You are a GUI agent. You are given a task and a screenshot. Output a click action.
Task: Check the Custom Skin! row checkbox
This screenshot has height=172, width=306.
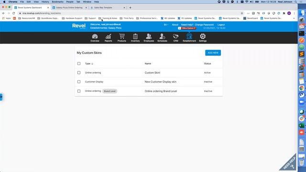[79, 73]
